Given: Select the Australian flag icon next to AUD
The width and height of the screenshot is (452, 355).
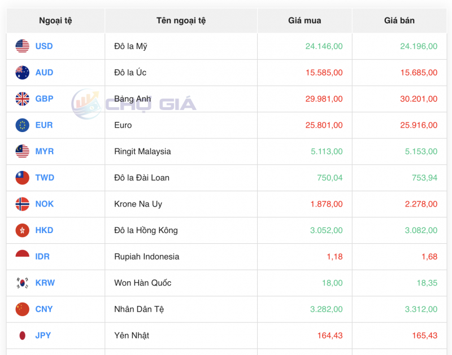Looking at the screenshot, I should coord(21,72).
